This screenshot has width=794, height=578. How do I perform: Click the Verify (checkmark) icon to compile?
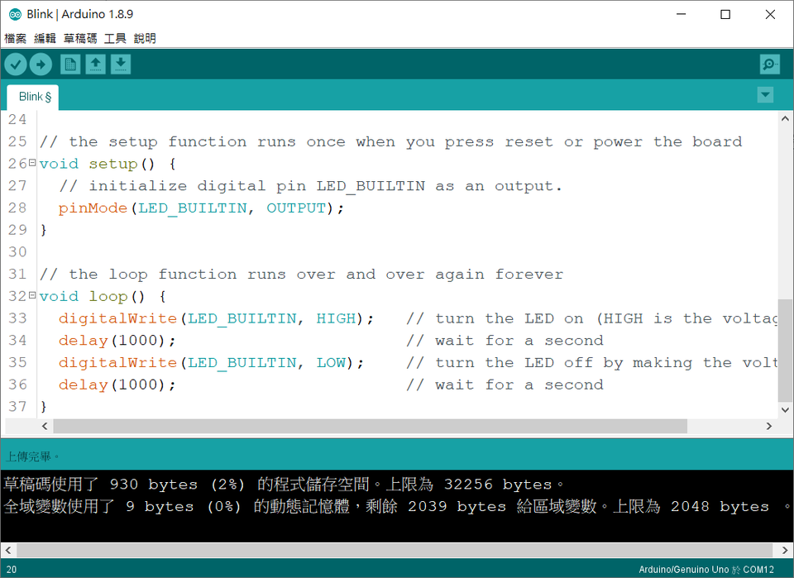15,64
